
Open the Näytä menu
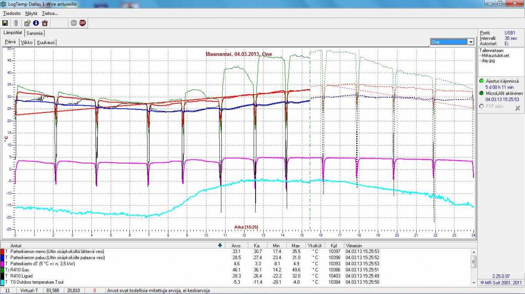pos(31,14)
